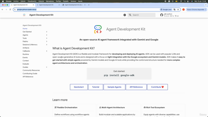This screenshot has height=117, width=208.
Task: Click the Tutorial button
Action: (x=96, y=87)
